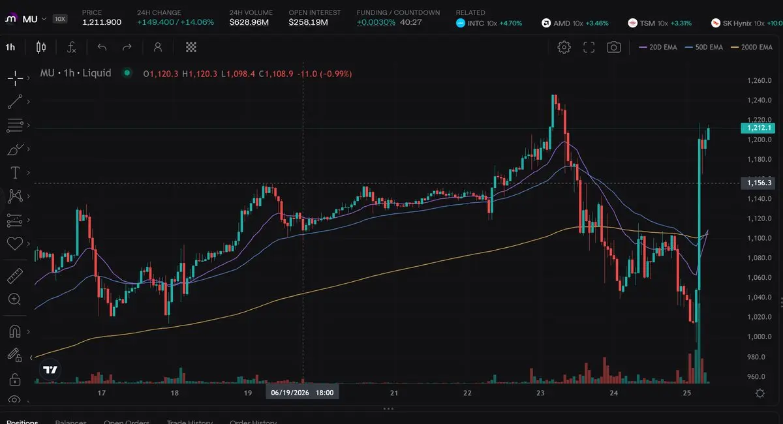This screenshot has width=783, height=424.
Task: Click the 10X leverage badge
Action: coord(60,19)
